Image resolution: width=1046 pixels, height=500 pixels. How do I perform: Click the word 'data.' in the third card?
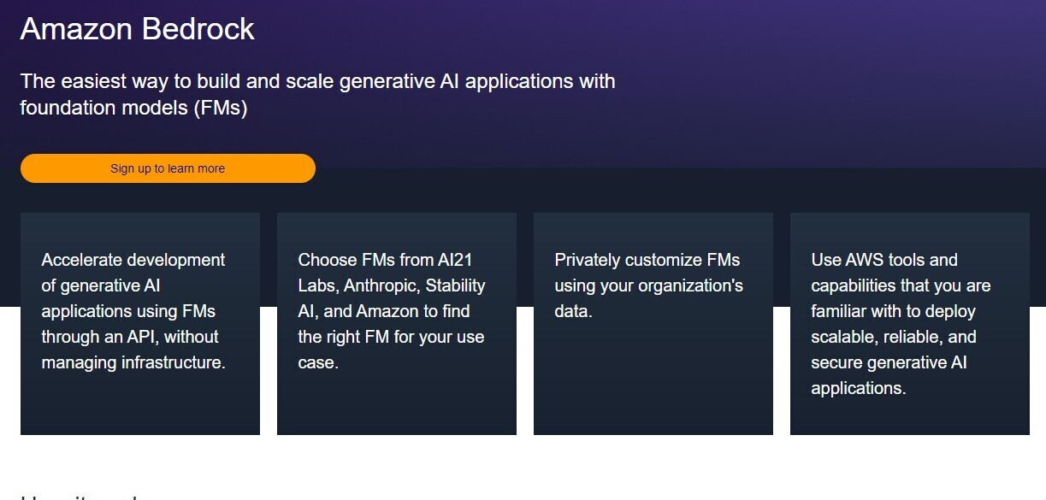[573, 311]
